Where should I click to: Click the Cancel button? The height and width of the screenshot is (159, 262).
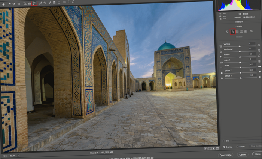click(243, 154)
